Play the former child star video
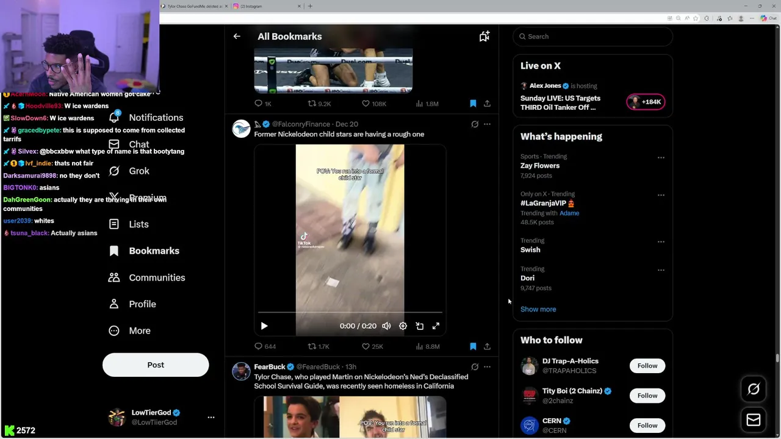Image resolution: width=781 pixels, height=439 pixels. coord(264,326)
